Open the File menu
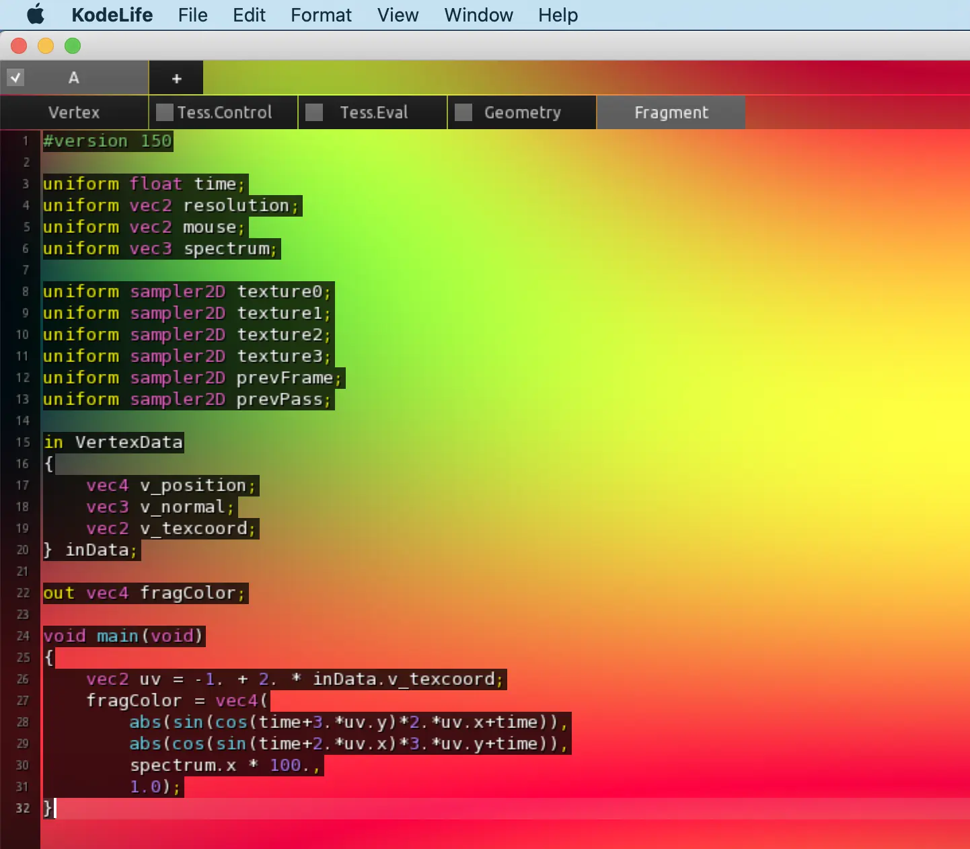 coord(192,15)
